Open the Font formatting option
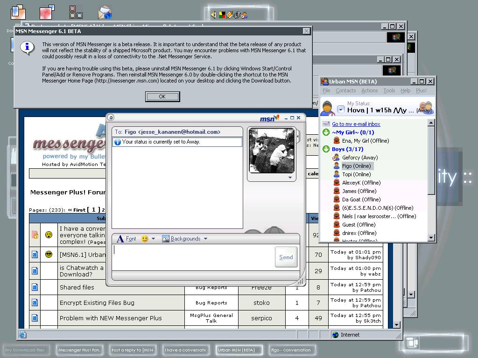 [x=126, y=239]
